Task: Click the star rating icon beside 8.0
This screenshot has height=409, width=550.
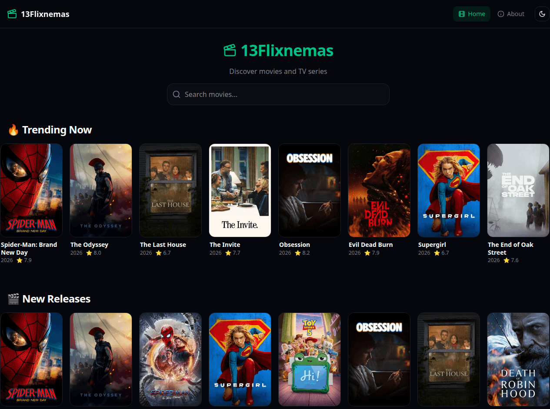Action: pyautogui.click(x=89, y=253)
